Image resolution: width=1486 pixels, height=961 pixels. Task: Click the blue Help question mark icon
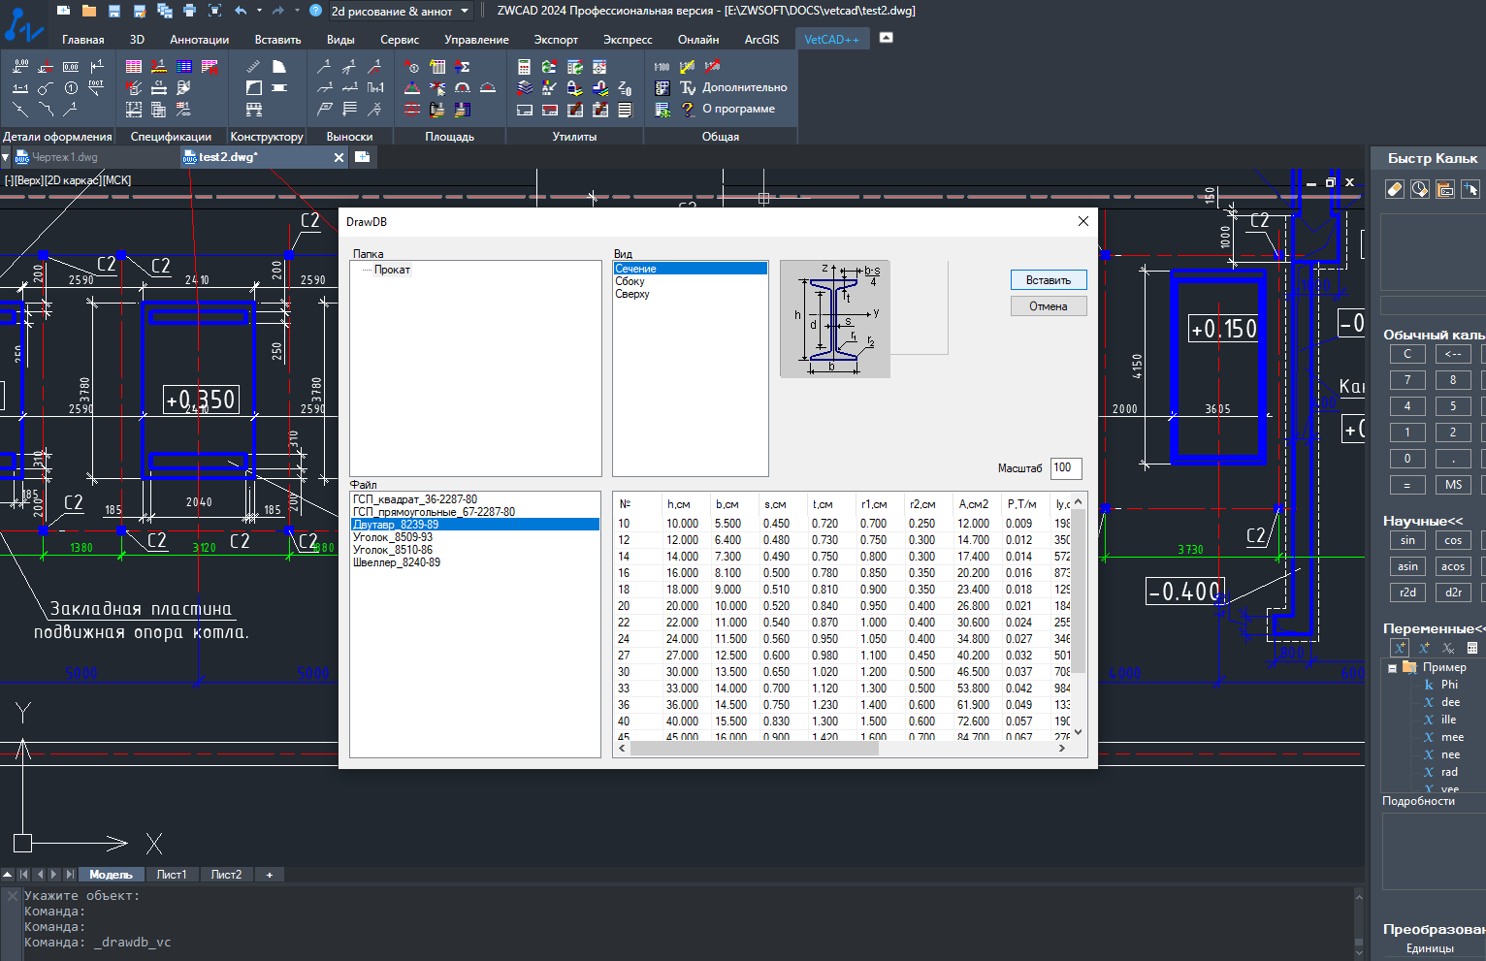[315, 11]
